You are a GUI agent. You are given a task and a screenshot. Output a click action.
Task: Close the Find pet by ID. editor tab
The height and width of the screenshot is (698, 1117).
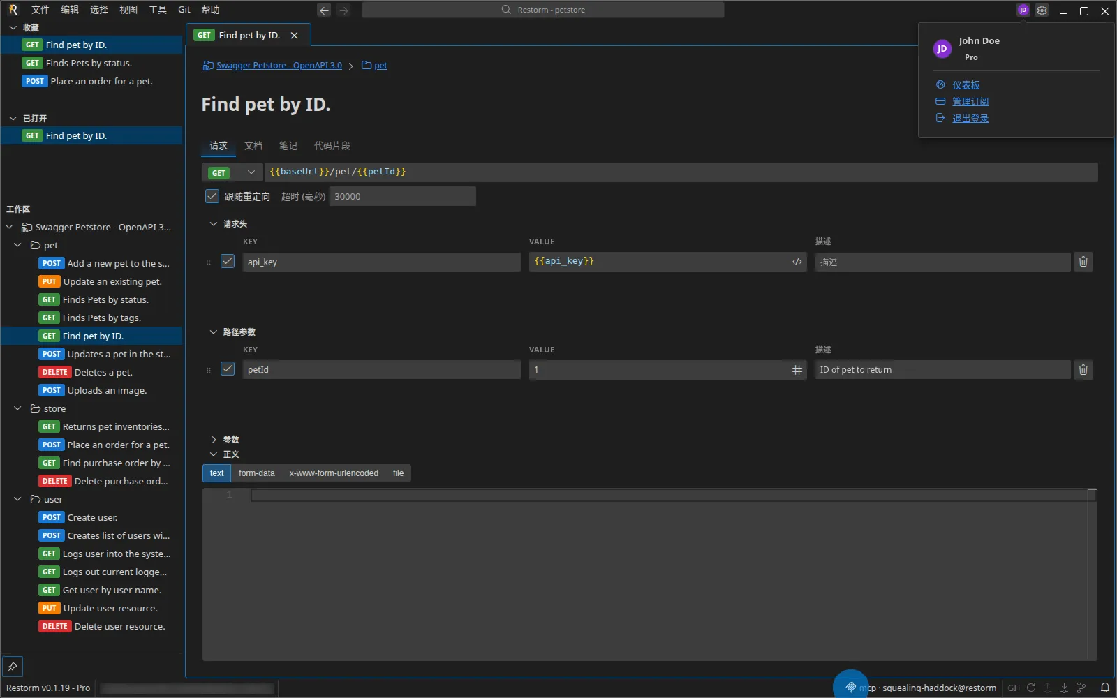pyautogui.click(x=294, y=36)
